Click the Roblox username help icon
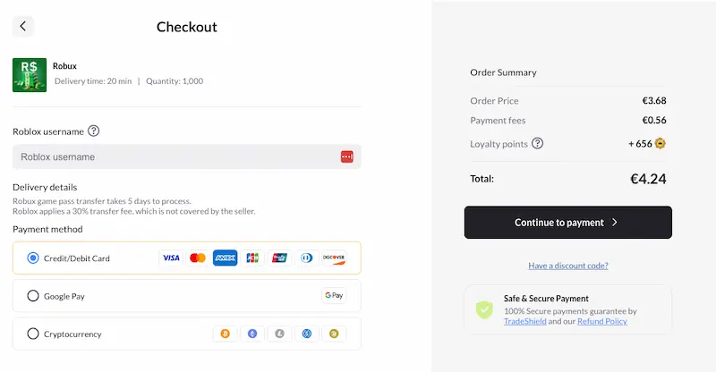This screenshot has width=716, height=372. pos(94,131)
